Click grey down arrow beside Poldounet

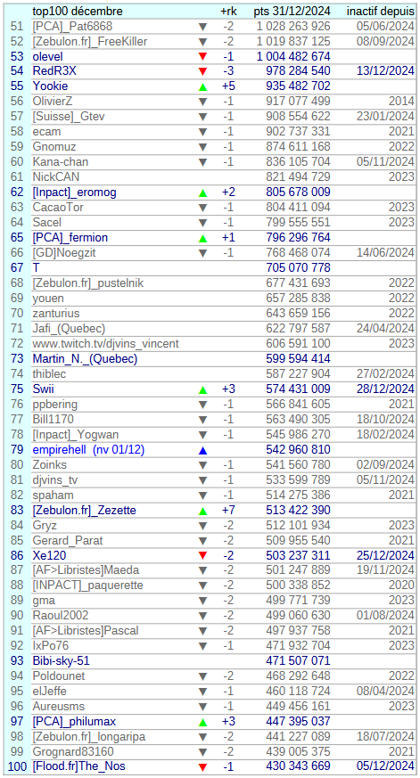[x=202, y=676]
